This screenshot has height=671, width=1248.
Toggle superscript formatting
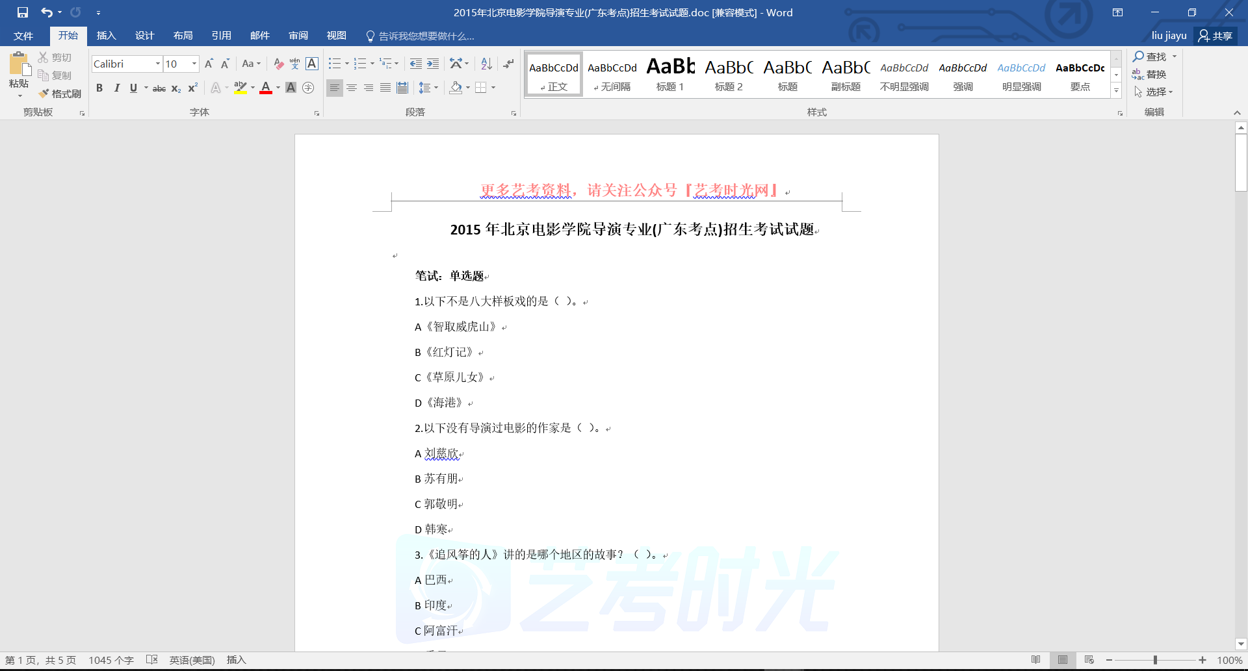point(193,88)
